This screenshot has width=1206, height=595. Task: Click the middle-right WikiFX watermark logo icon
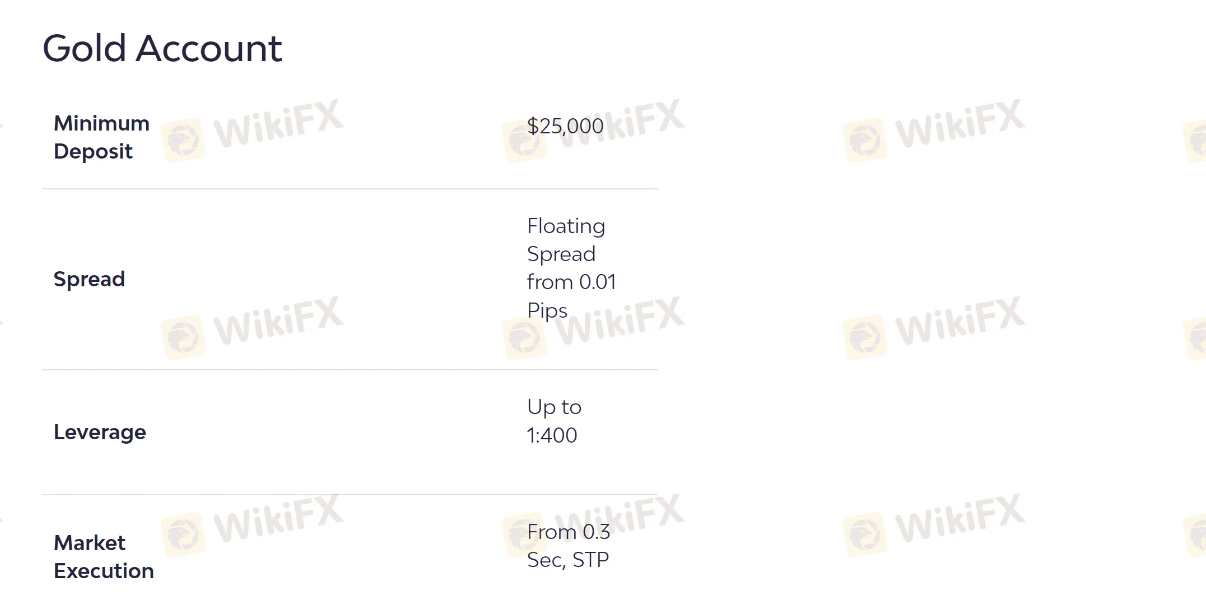[x=865, y=337]
